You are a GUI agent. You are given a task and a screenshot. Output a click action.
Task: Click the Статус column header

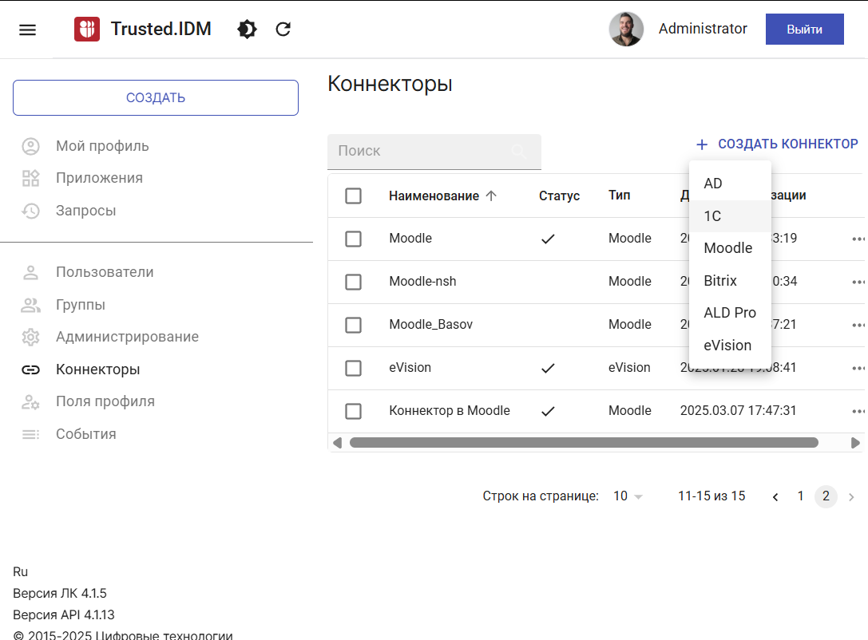pyautogui.click(x=559, y=196)
